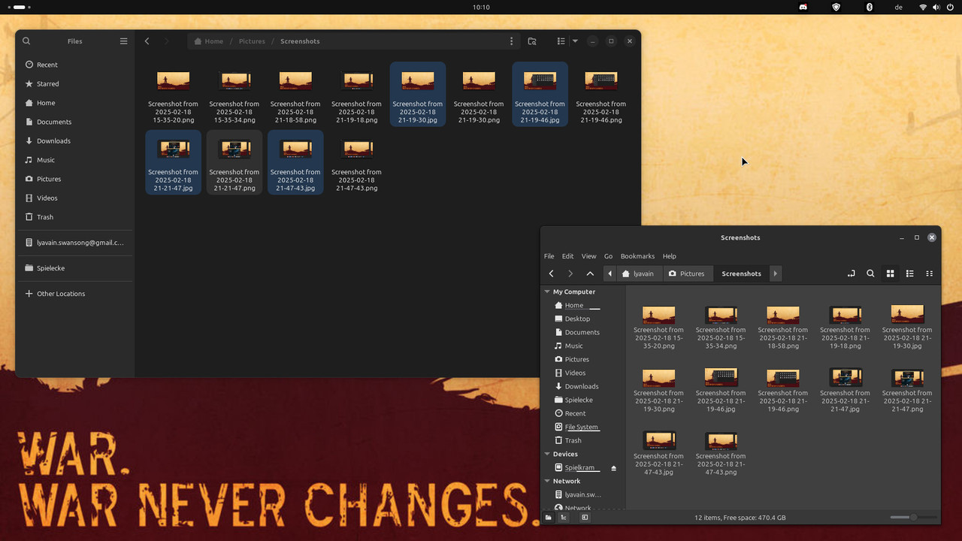Screen dimensions: 962x541
Task: Click Pictures button in Screenshots path bar
Action: (687, 274)
